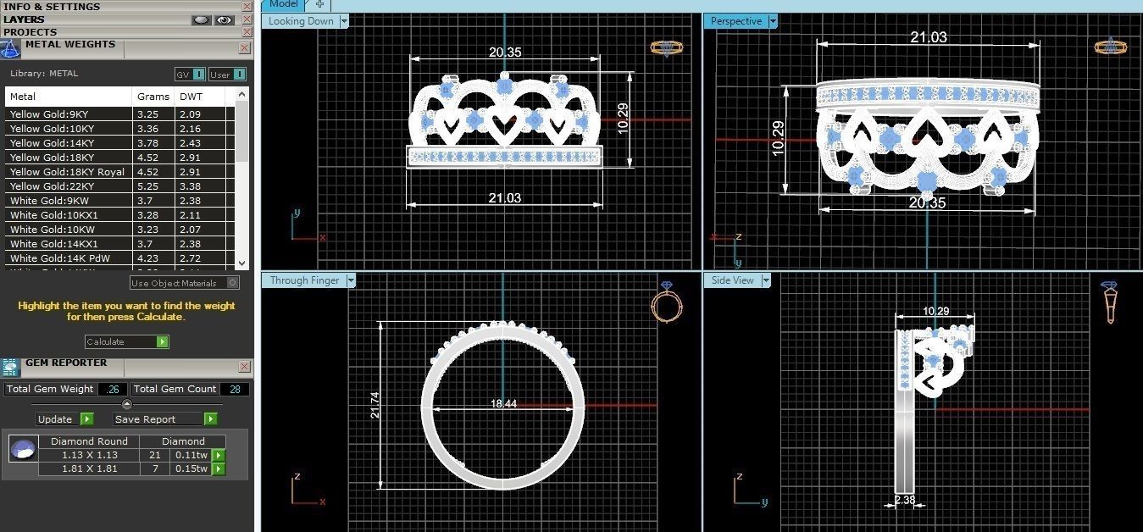Collapse Gem Reporter with the round arrow
The height and width of the screenshot is (532, 1143).
[x=127, y=404]
